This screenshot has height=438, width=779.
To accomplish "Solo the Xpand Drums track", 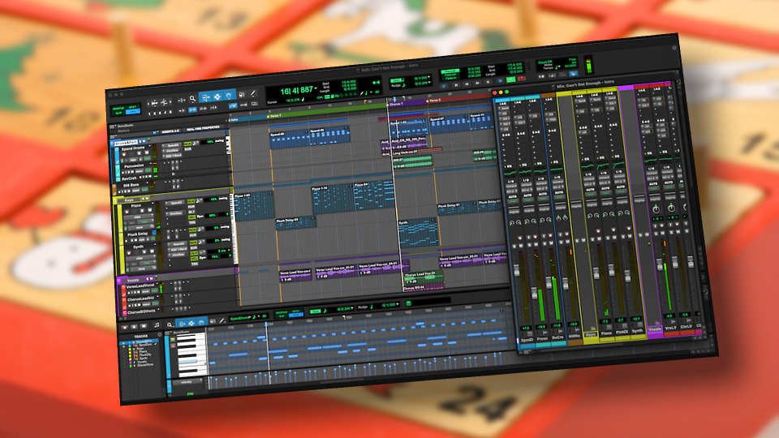I will 139,153.
